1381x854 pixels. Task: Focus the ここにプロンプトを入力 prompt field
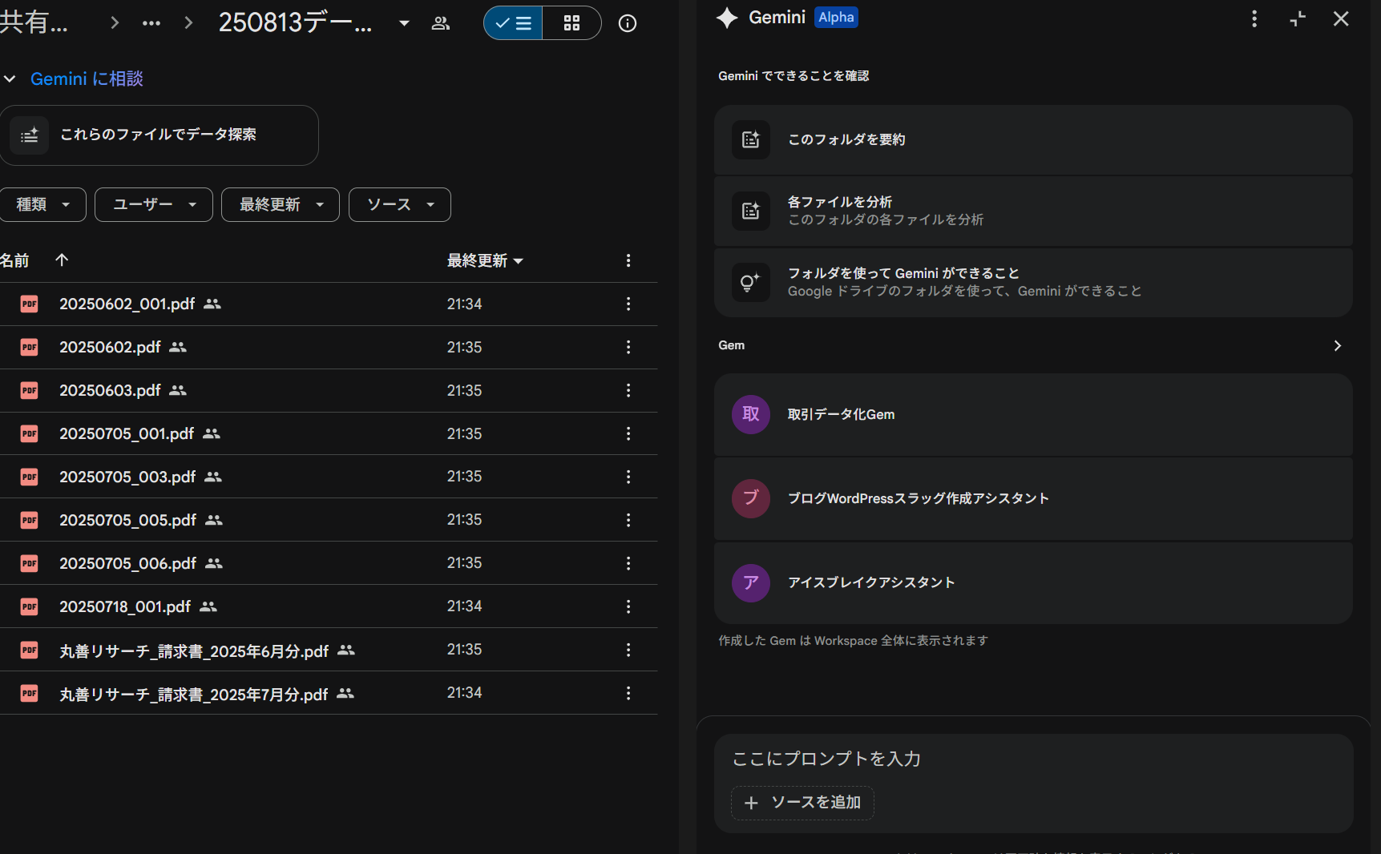[1033, 759]
